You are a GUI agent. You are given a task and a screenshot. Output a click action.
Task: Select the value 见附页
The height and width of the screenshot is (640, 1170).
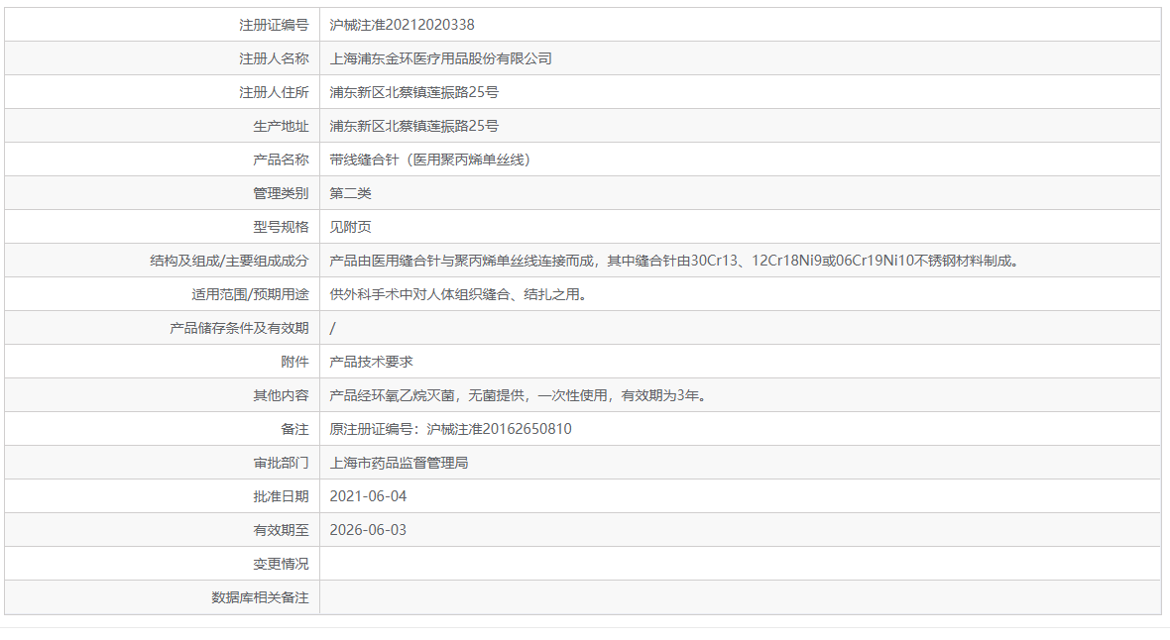pos(350,227)
